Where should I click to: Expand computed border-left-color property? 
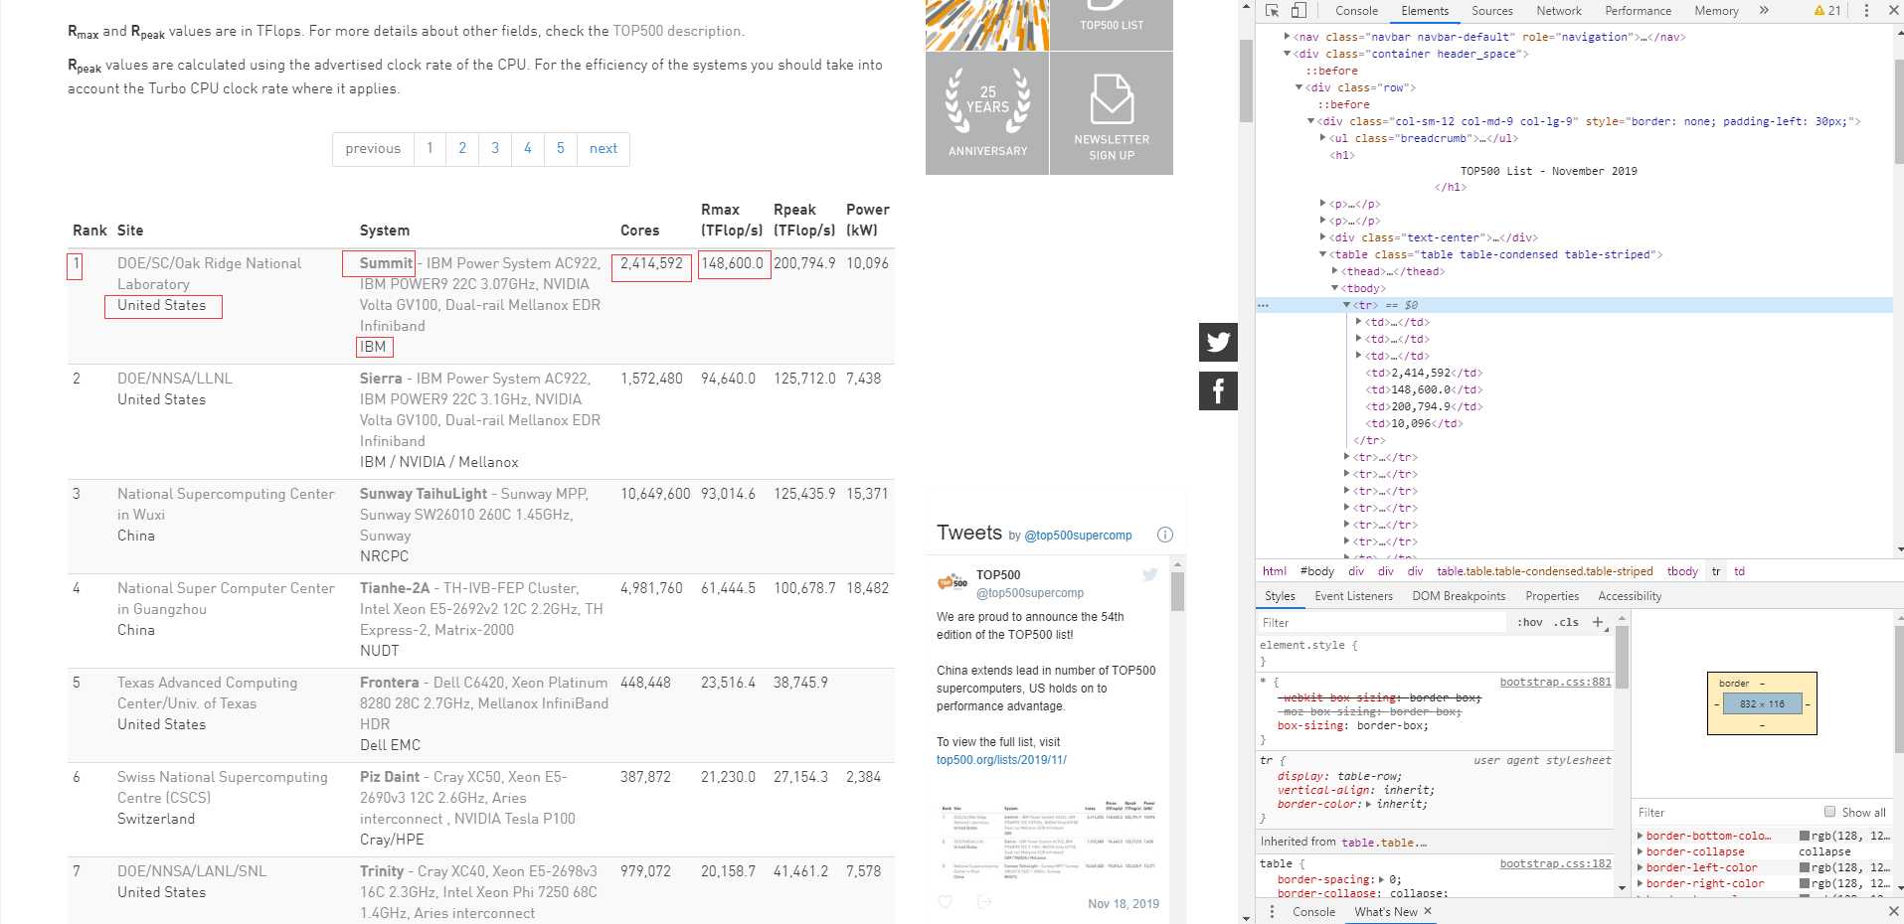(x=1641, y=867)
